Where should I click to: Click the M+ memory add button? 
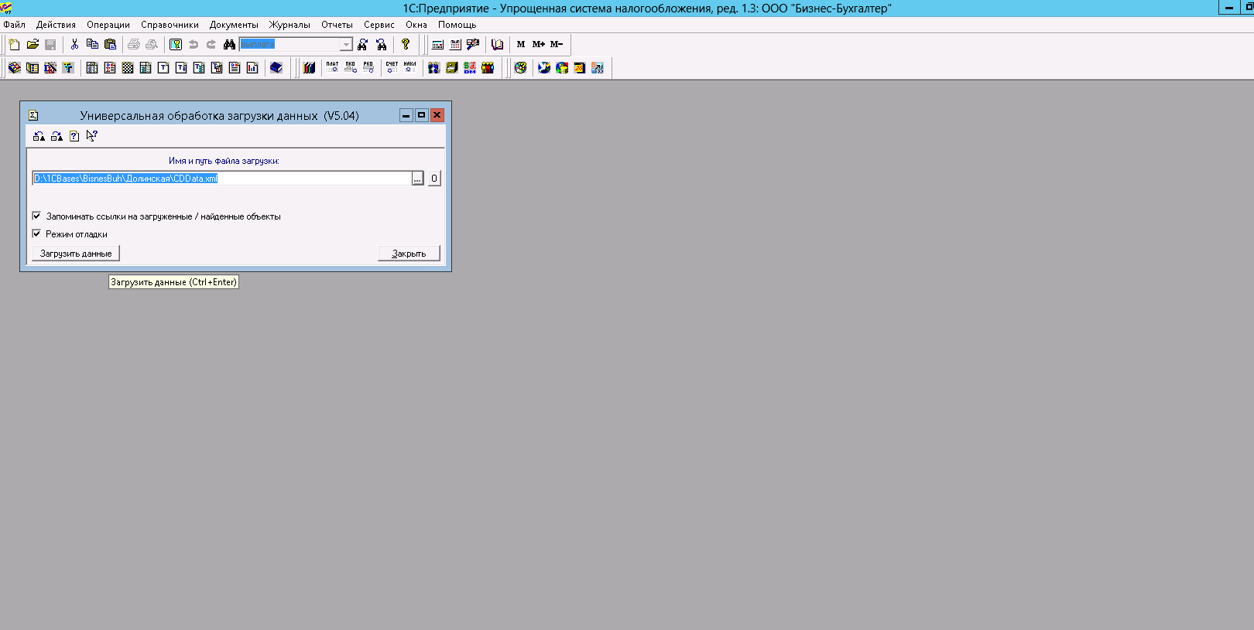click(x=539, y=45)
